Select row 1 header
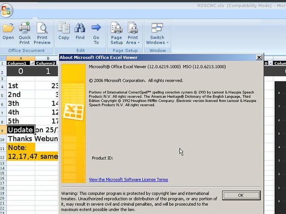Image resolution: width=286 pixels, height=214 pixels. 3,63
